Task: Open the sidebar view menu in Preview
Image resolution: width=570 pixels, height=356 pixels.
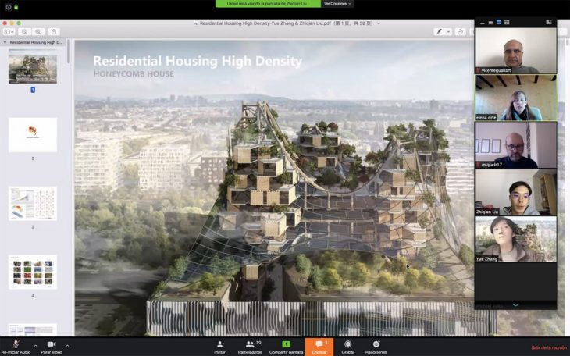Action: tap(9, 32)
